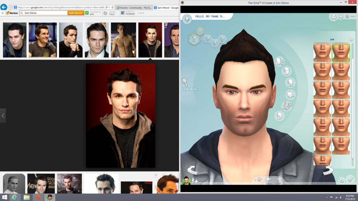Click the plumbob icon beside Hello, My Name Is

pyautogui.click(x=187, y=19)
